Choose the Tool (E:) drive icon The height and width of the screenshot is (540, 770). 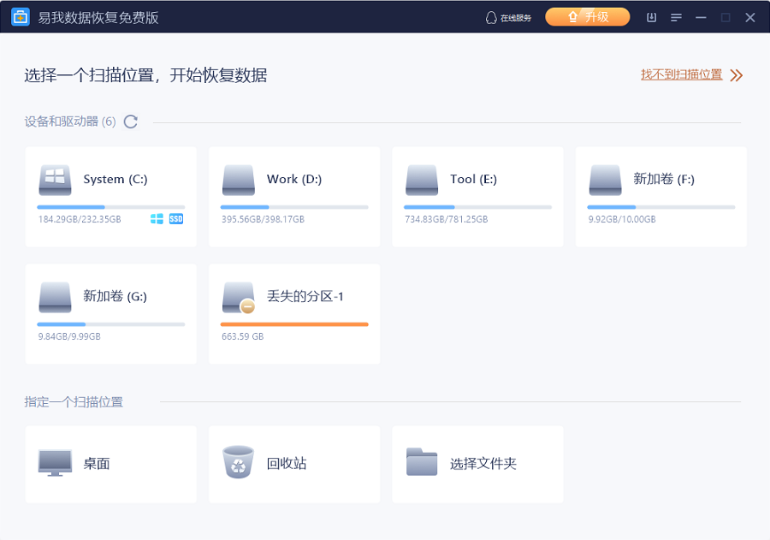coord(421,180)
